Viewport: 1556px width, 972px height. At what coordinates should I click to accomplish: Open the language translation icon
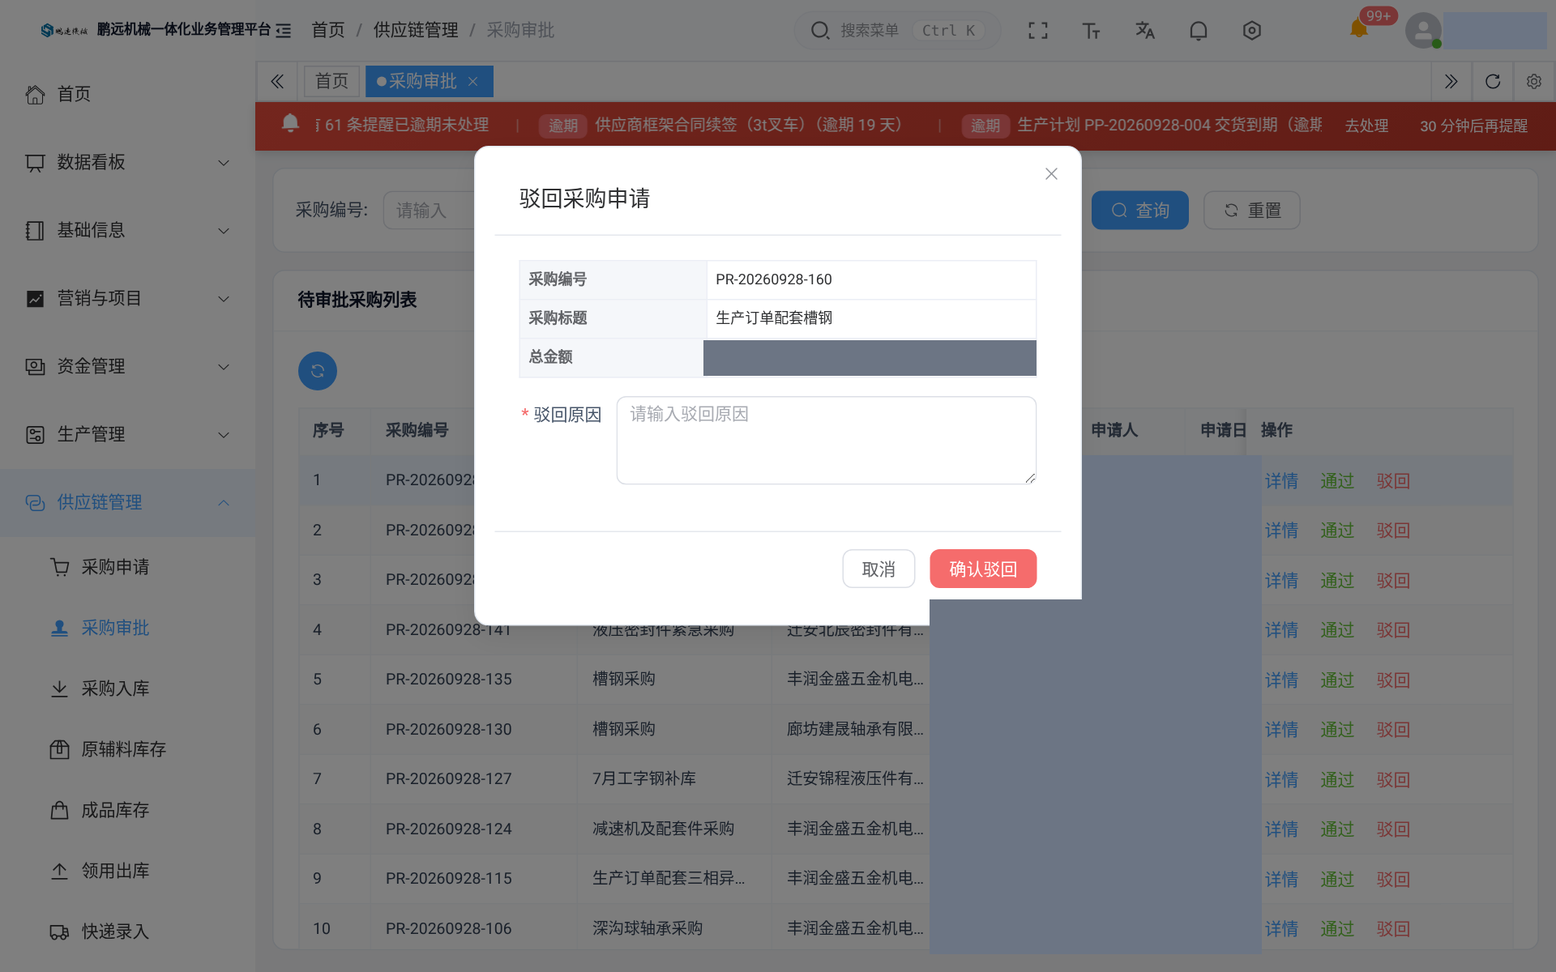[x=1144, y=31]
